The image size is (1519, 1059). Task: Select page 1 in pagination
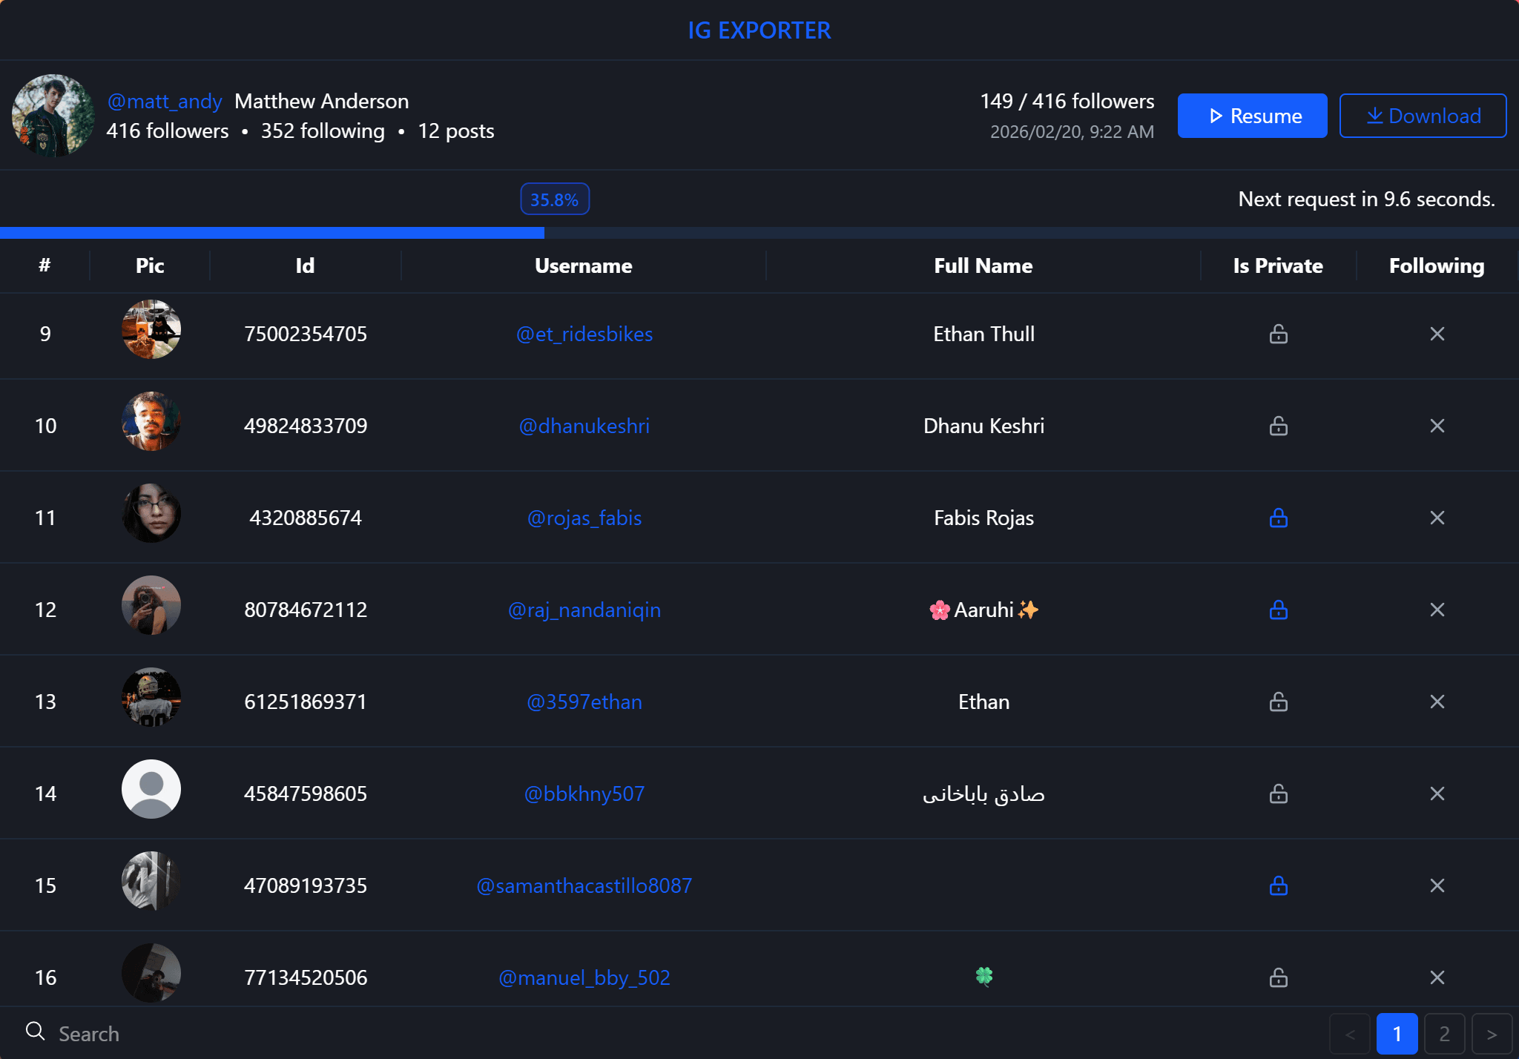[1397, 1033]
